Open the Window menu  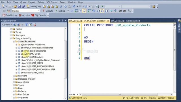(72, 2)
